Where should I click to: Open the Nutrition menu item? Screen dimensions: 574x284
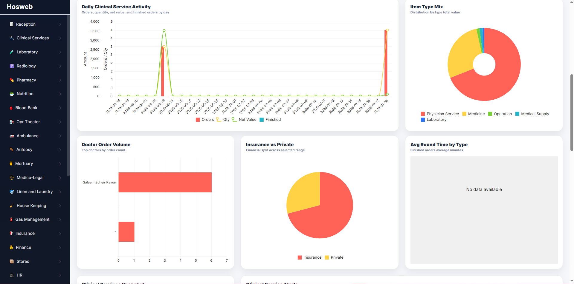pos(35,94)
